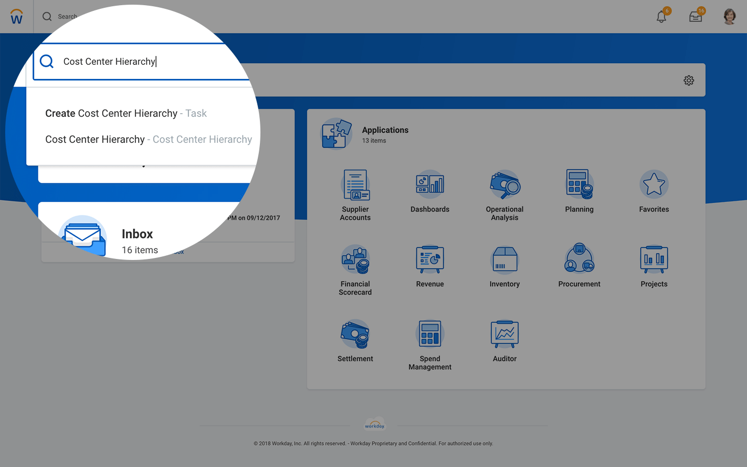Open the Favorites star icon
The image size is (747, 467).
[x=654, y=185]
